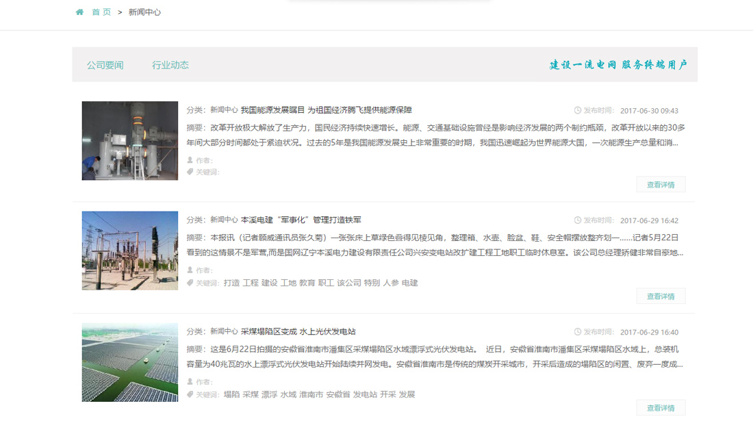Click the home icon in the breadcrumb
This screenshot has width=753, height=423.
[x=79, y=12]
